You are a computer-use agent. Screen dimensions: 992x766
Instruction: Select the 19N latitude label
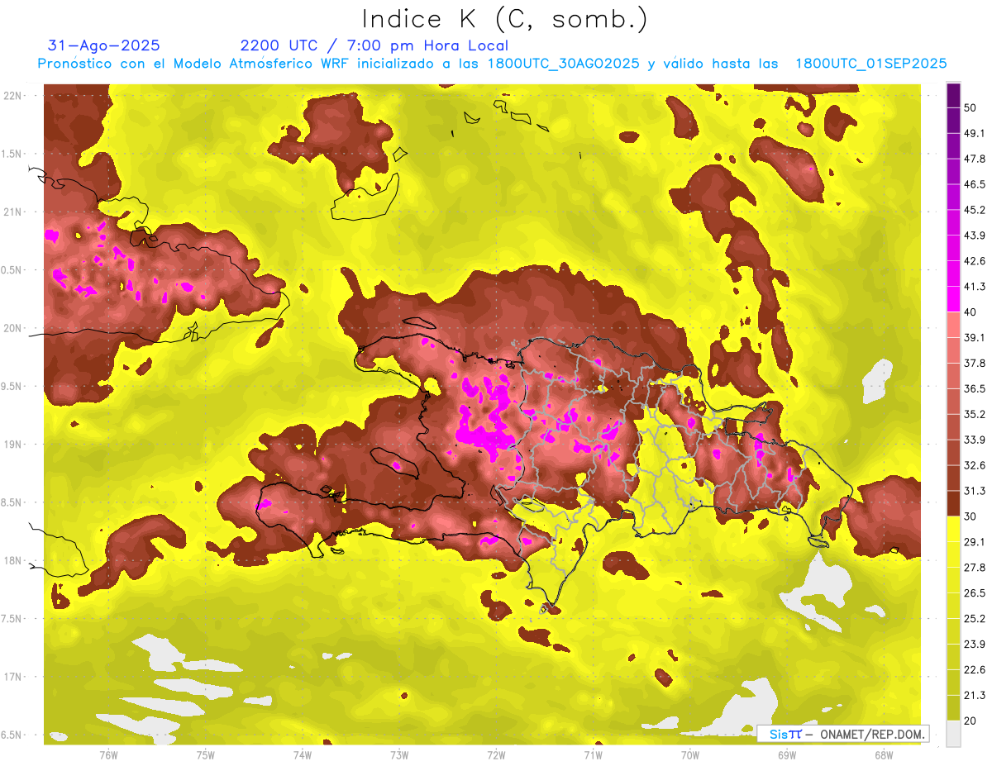pyautogui.click(x=13, y=444)
